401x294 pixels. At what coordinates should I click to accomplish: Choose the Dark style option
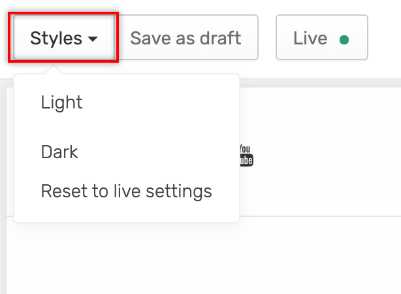[59, 152]
